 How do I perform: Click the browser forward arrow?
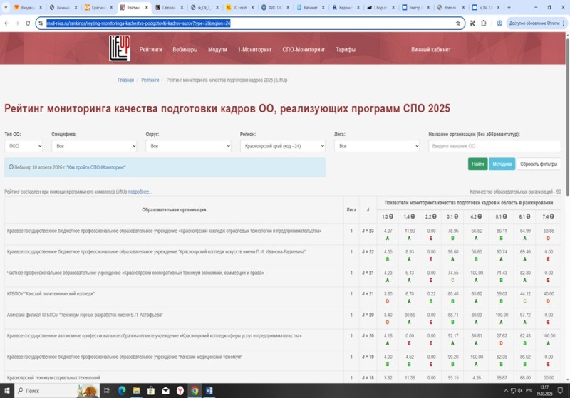coord(16,23)
